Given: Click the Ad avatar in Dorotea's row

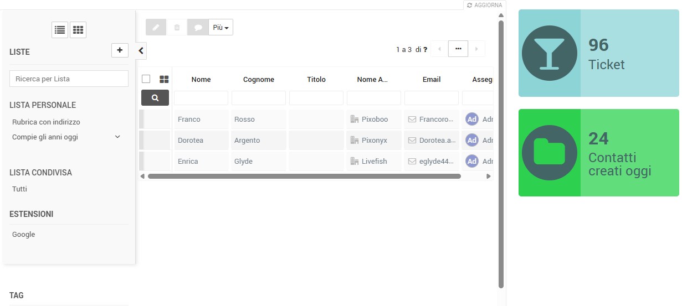Looking at the screenshot, I should point(472,141).
